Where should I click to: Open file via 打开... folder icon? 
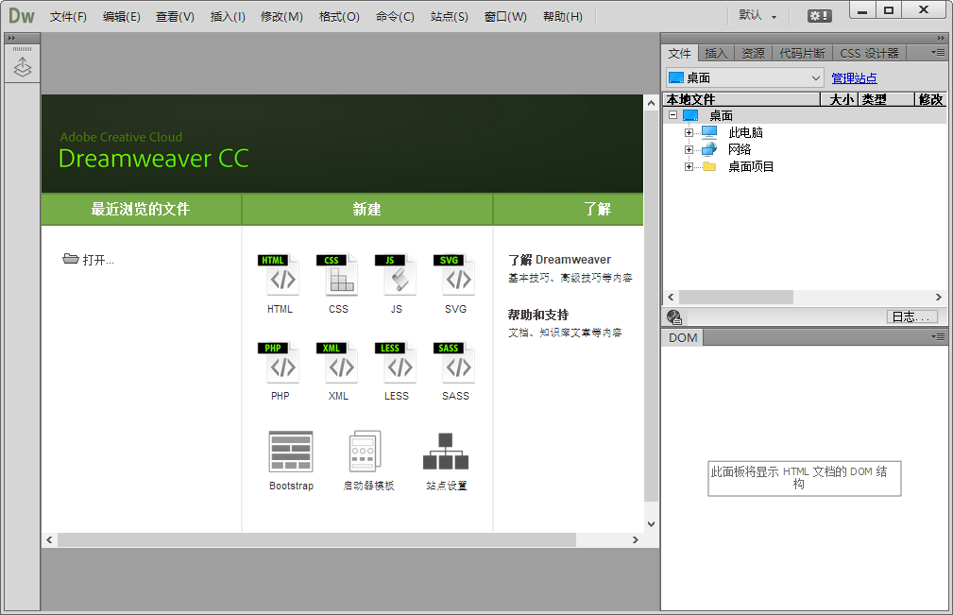(71, 259)
